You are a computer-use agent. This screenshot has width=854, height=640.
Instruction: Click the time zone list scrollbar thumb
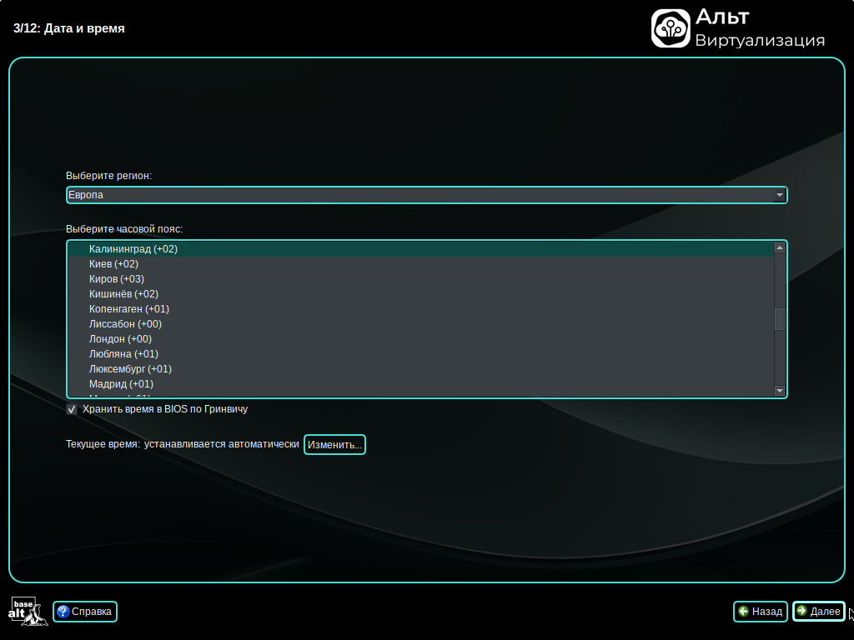tap(780, 319)
